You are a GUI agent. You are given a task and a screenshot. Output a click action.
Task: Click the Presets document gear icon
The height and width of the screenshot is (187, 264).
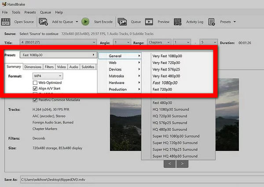pyautogui.click(x=212, y=22)
